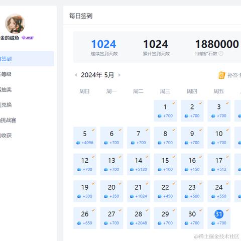The image size is (241, 241).
Task: Select calendar day 23 with +500
Action: click(192, 191)
